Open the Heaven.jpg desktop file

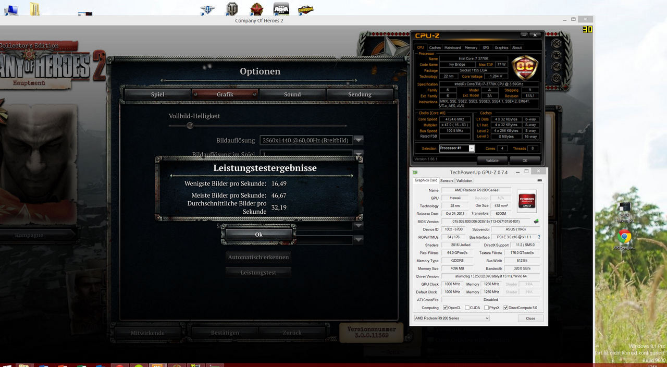pos(624,212)
